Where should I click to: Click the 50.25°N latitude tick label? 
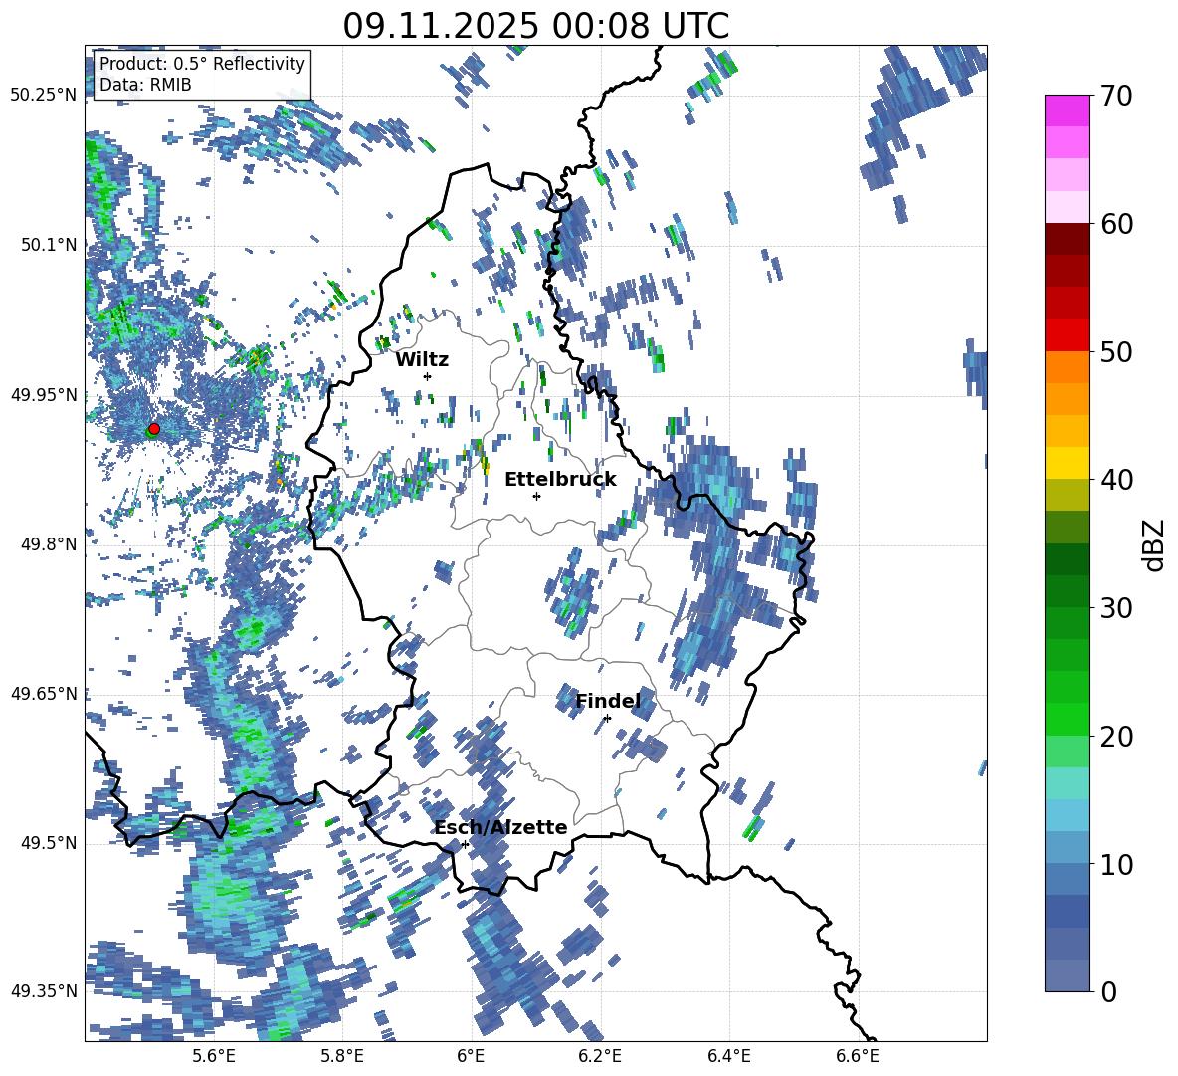pos(44,96)
